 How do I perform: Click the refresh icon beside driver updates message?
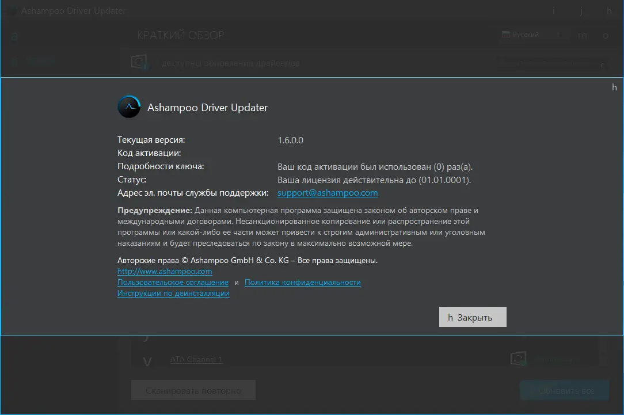(x=139, y=63)
